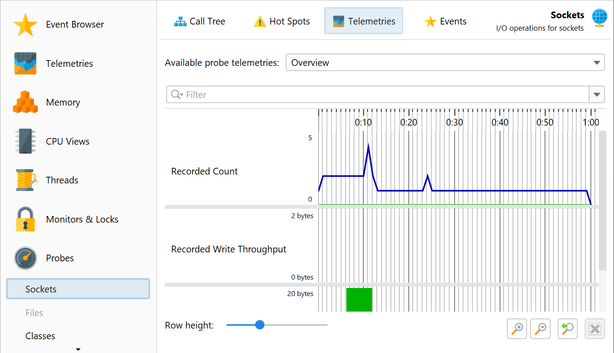Restore previous zoom level with arrow magnifier
Screen dimensions: 614x353
coord(568,329)
